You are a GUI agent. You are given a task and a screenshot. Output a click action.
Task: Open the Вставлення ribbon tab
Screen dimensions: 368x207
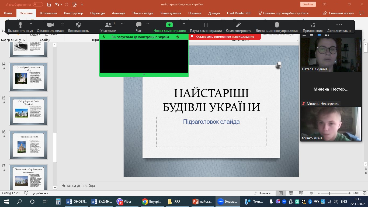click(x=48, y=13)
